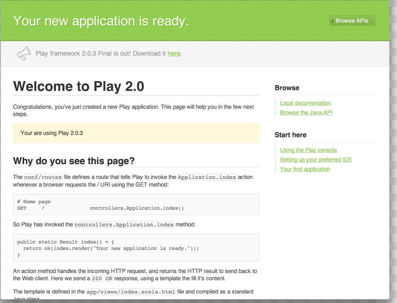Image resolution: width=397 pixels, height=303 pixels.
Task: Open 'Using the Play console' guide
Action: (308, 150)
